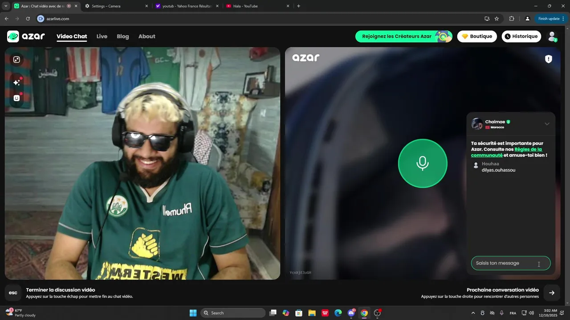Switch to the Settings – Camera tab

(x=116, y=6)
